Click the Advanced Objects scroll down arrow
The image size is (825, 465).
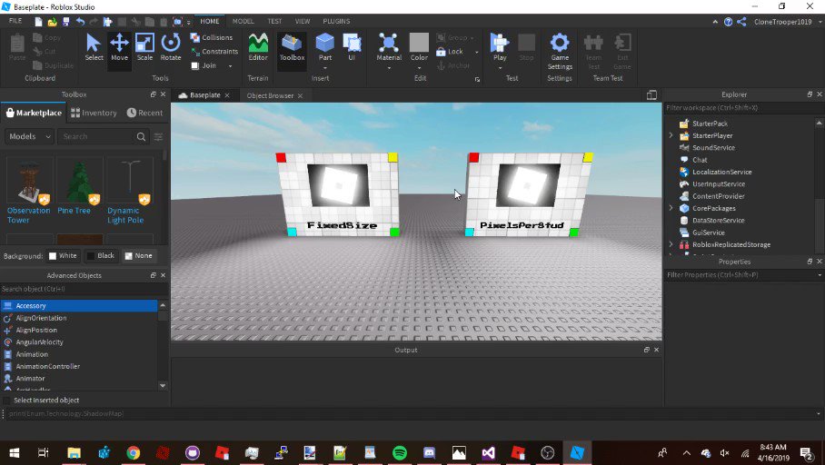tap(163, 386)
